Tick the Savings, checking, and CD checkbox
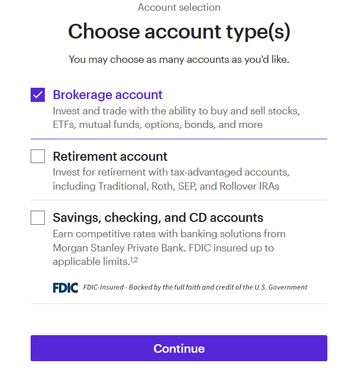The image size is (354, 368). 37,217
